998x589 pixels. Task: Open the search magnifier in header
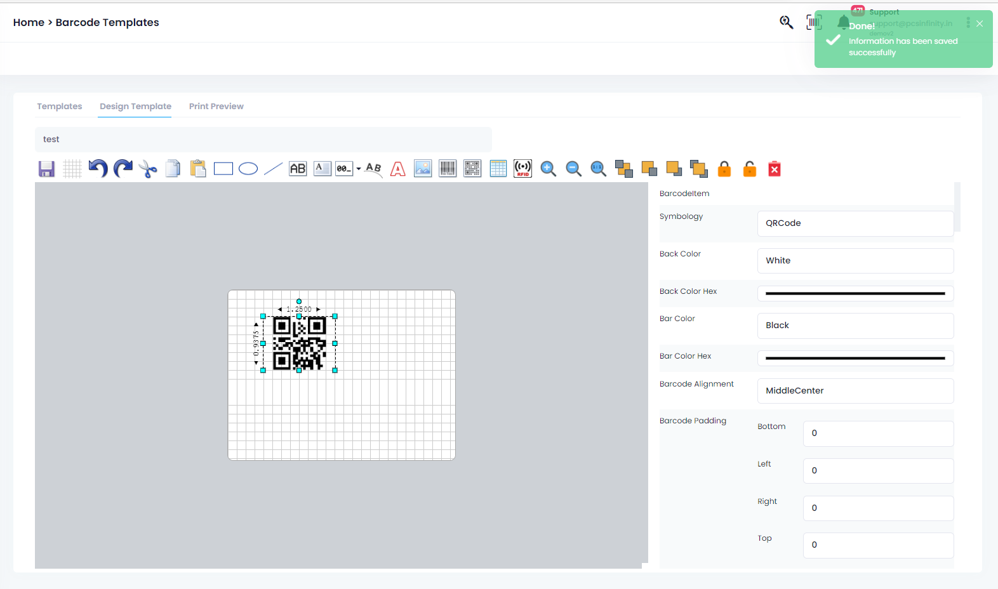pyautogui.click(x=787, y=22)
